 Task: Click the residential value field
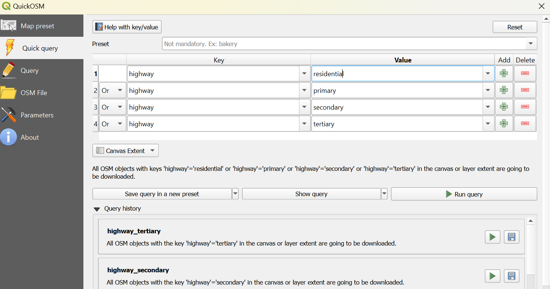[397, 74]
